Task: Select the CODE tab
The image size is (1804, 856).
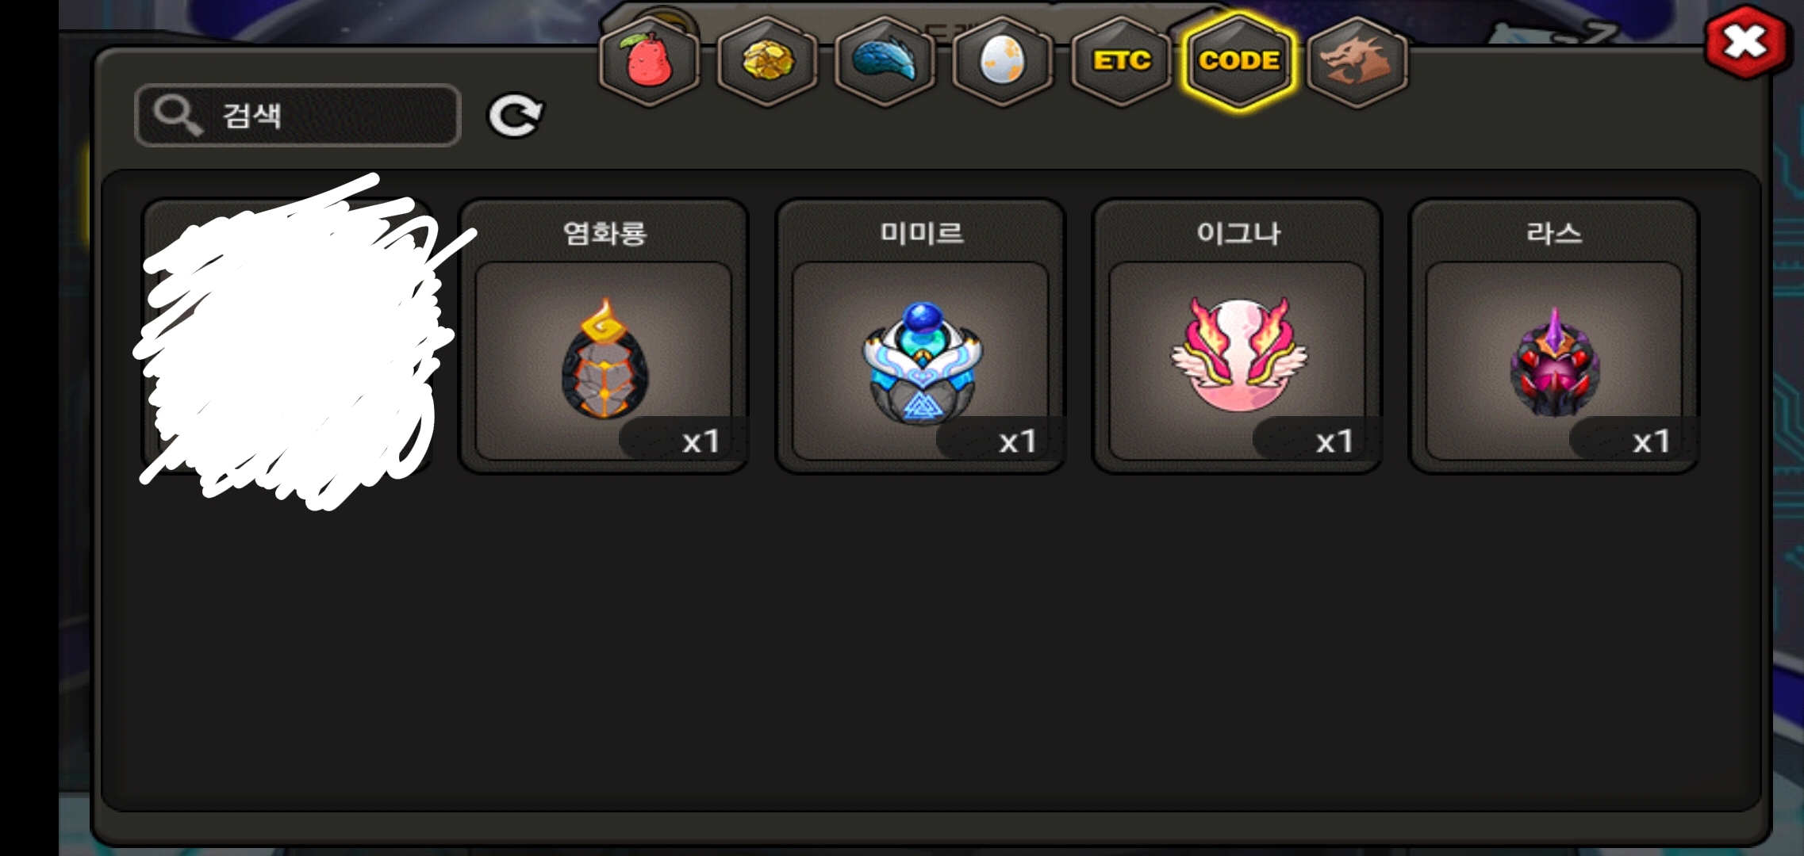Action: click(1238, 61)
